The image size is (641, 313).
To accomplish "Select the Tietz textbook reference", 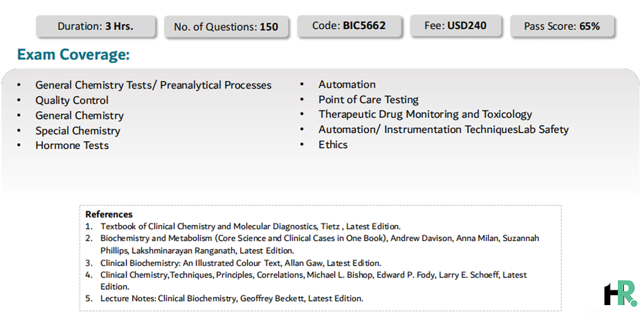I will 251,226.
